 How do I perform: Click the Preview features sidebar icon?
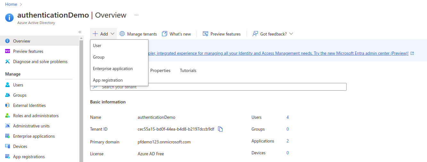coord(7,51)
